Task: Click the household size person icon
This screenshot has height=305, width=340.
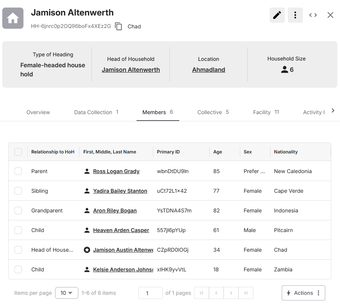Action: tap(284, 70)
